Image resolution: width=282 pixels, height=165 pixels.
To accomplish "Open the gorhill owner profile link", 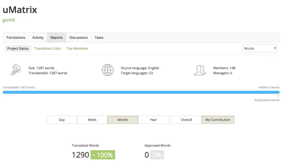I will [9, 20].
